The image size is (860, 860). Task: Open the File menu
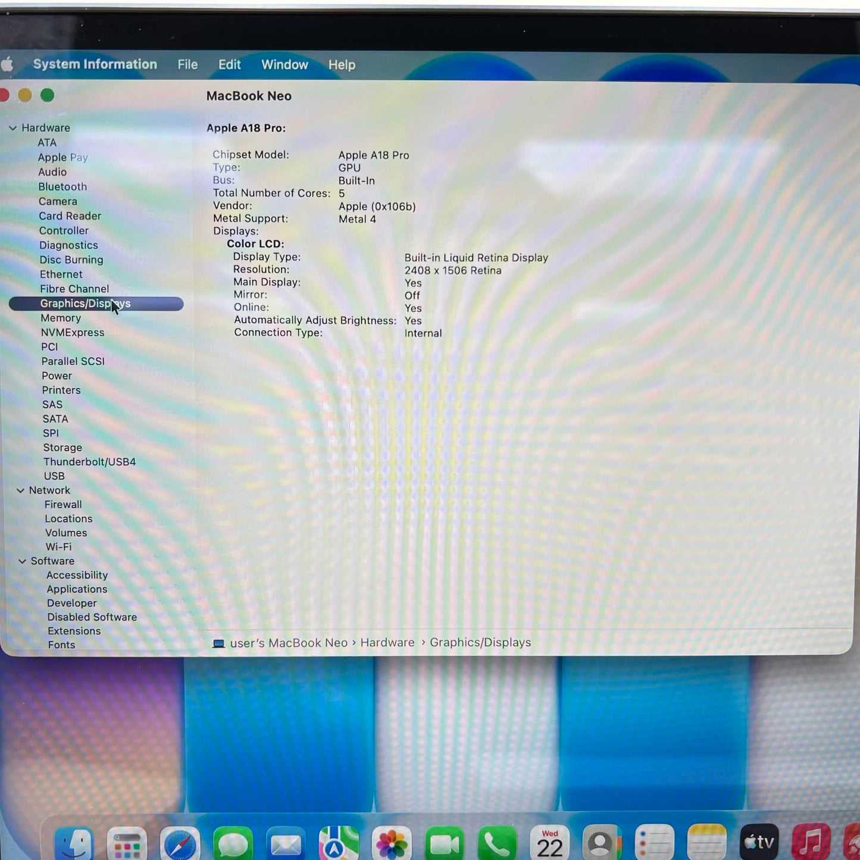(x=187, y=64)
